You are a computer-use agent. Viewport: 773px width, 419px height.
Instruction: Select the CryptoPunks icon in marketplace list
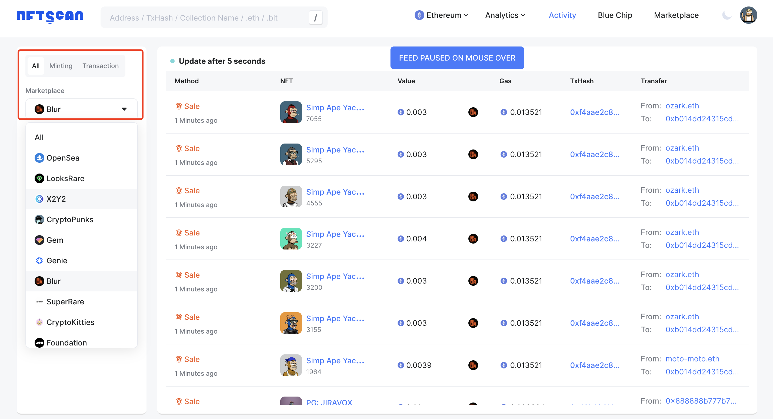pyautogui.click(x=39, y=220)
